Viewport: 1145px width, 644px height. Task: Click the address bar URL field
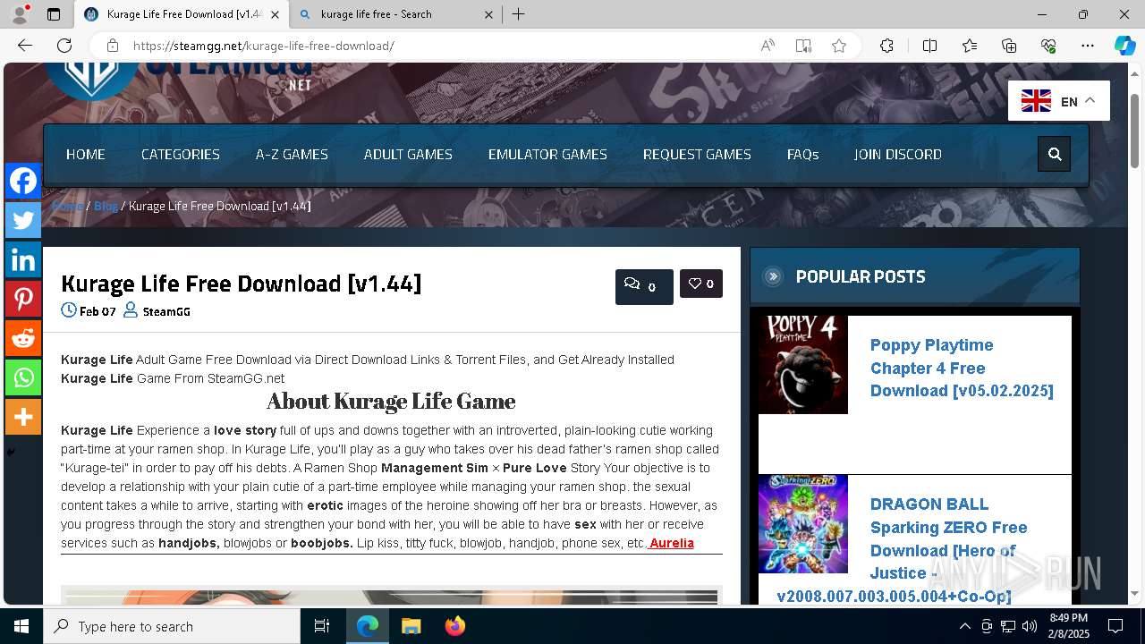coord(438,46)
